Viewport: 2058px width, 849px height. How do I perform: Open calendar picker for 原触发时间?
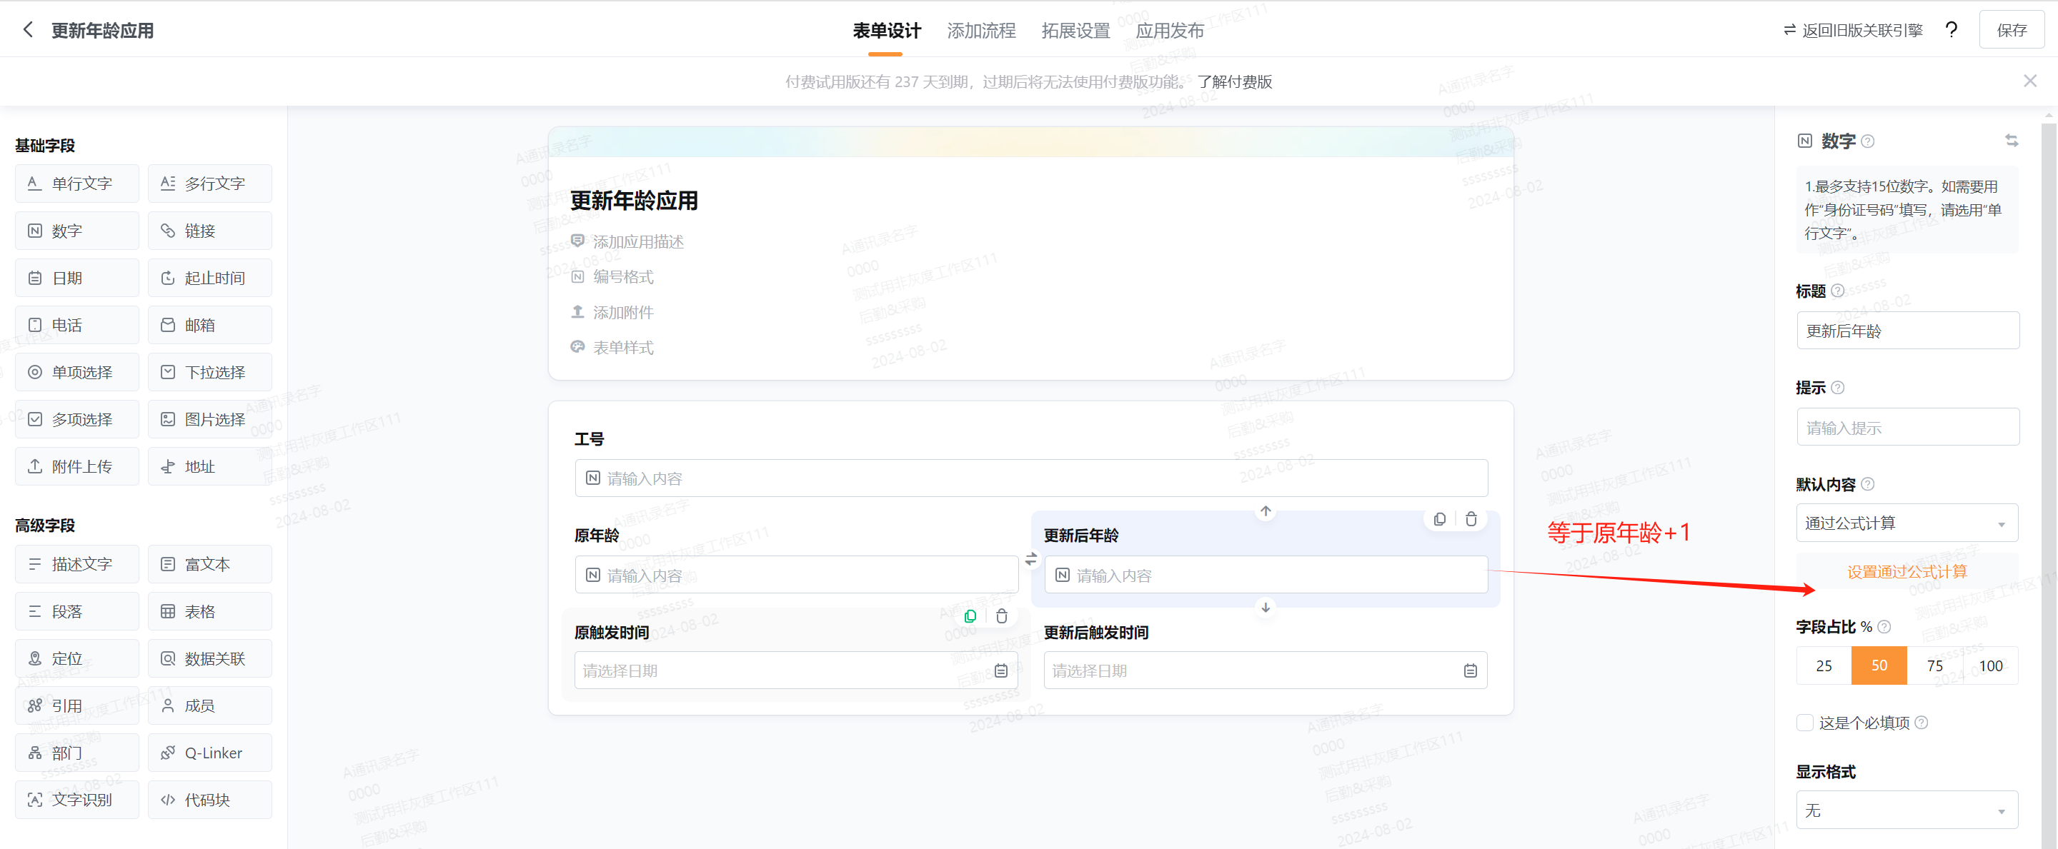(x=1000, y=671)
